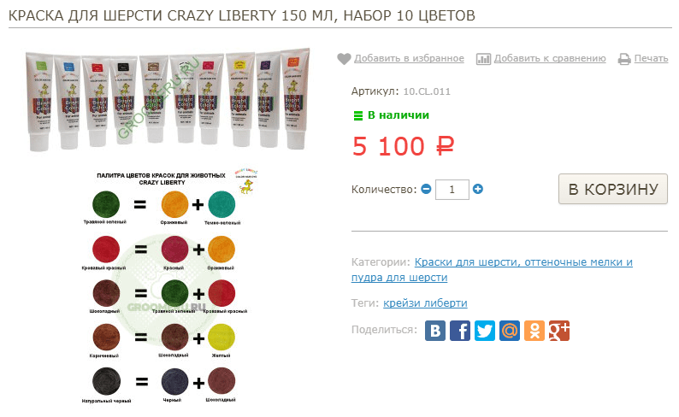Share via Facebook icon
This screenshot has height=417, width=679.
point(460,331)
